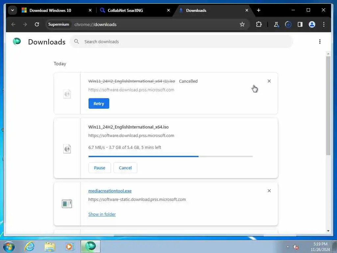Click the mediacreationtool.exe file icon
Image resolution: width=337 pixels, height=253 pixels.
click(x=67, y=204)
